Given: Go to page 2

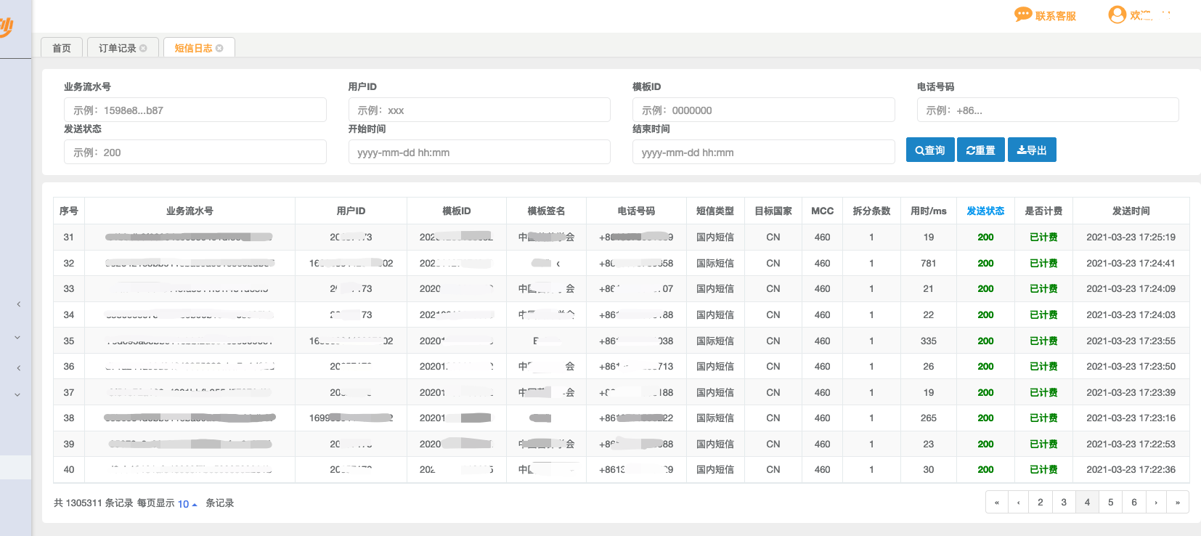Looking at the screenshot, I should pos(1041,502).
